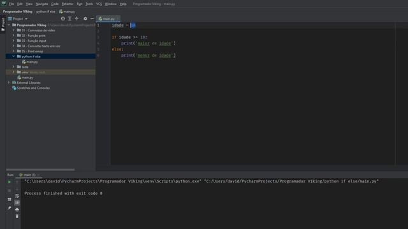Screen dimensions: 408x229
Task: Expand External Libraries node
Action: coord(9,83)
